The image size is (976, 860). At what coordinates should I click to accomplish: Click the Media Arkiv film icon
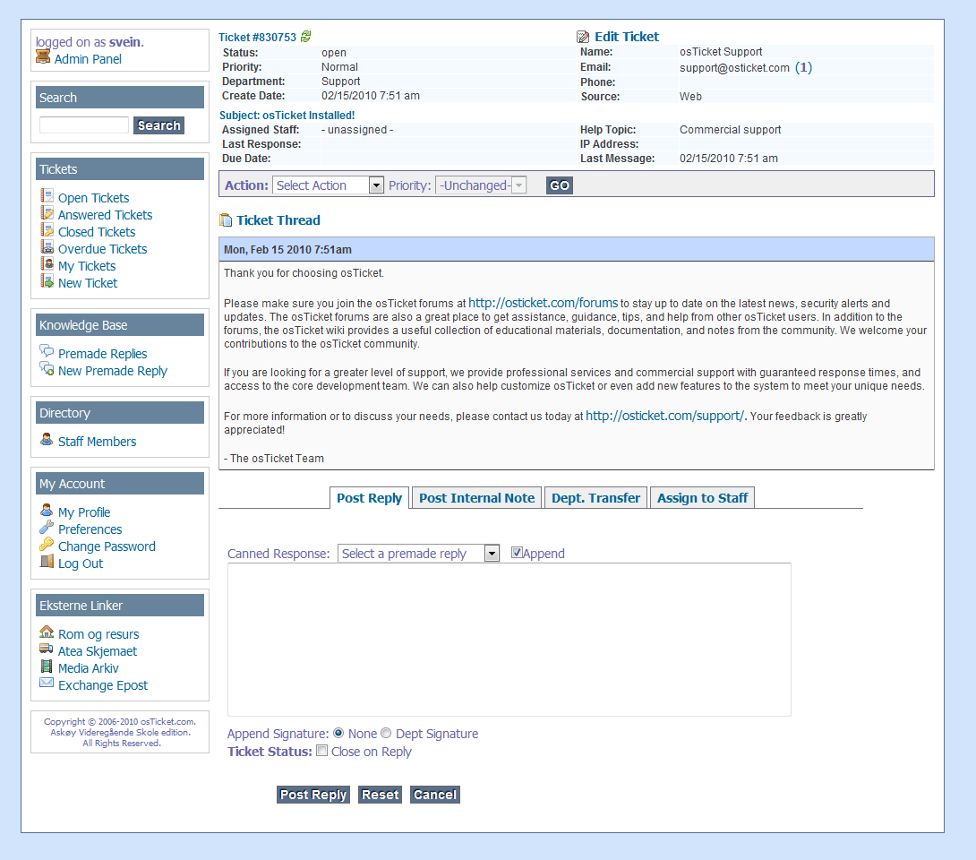pos(47,666)
